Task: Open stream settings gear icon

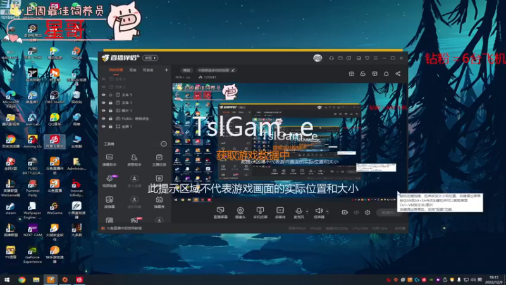Action: pyautogui.click(x=367, y=212)
